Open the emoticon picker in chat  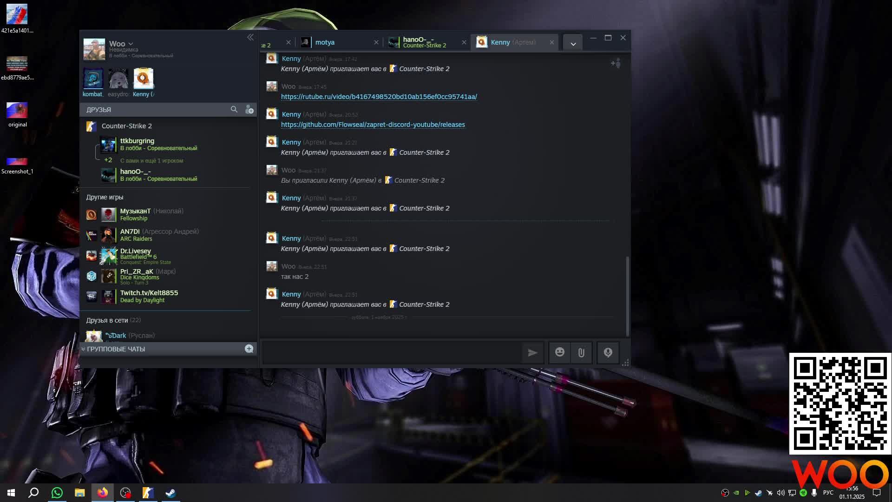click(560, 353)
